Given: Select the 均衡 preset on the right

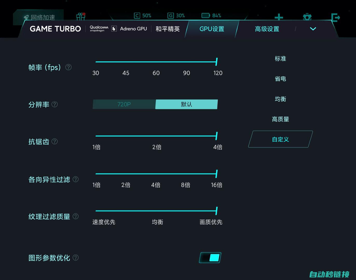Looking at the screenshot, I should click(280, 99).
